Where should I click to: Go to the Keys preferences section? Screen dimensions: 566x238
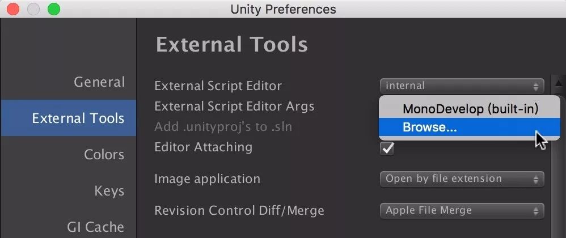109,191
